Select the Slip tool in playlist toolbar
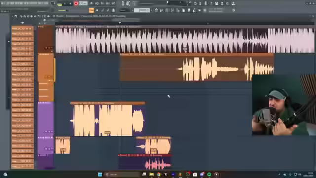The height and width of the screenshot is (178, 316). 35,16
